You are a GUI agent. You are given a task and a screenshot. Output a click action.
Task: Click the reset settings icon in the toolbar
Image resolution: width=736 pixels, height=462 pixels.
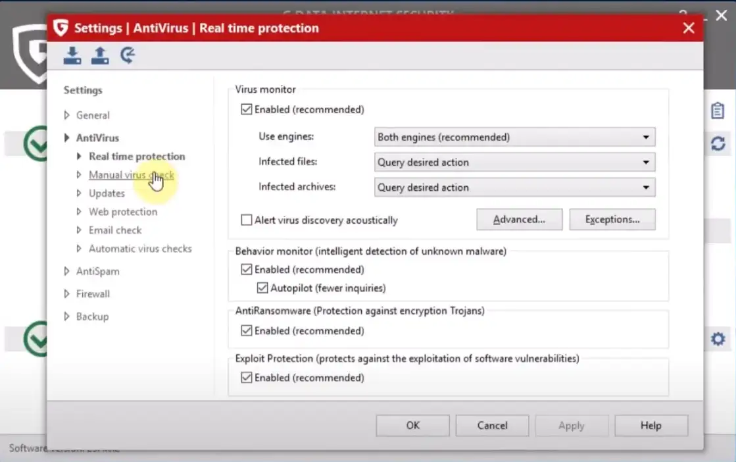[128, 56]
